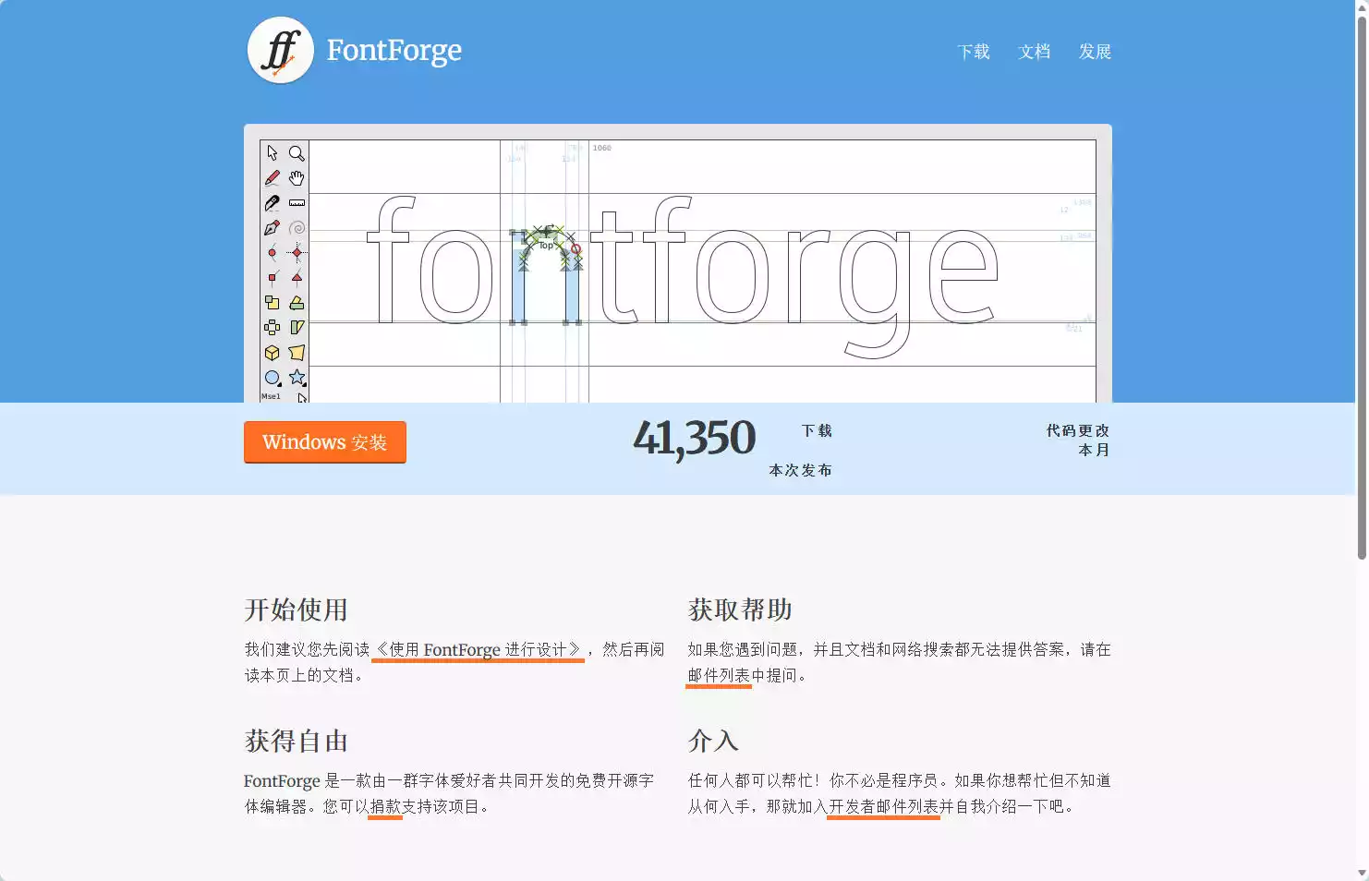
Task: Click the 开始使用 heading
Action: click(x=296, y=609)
